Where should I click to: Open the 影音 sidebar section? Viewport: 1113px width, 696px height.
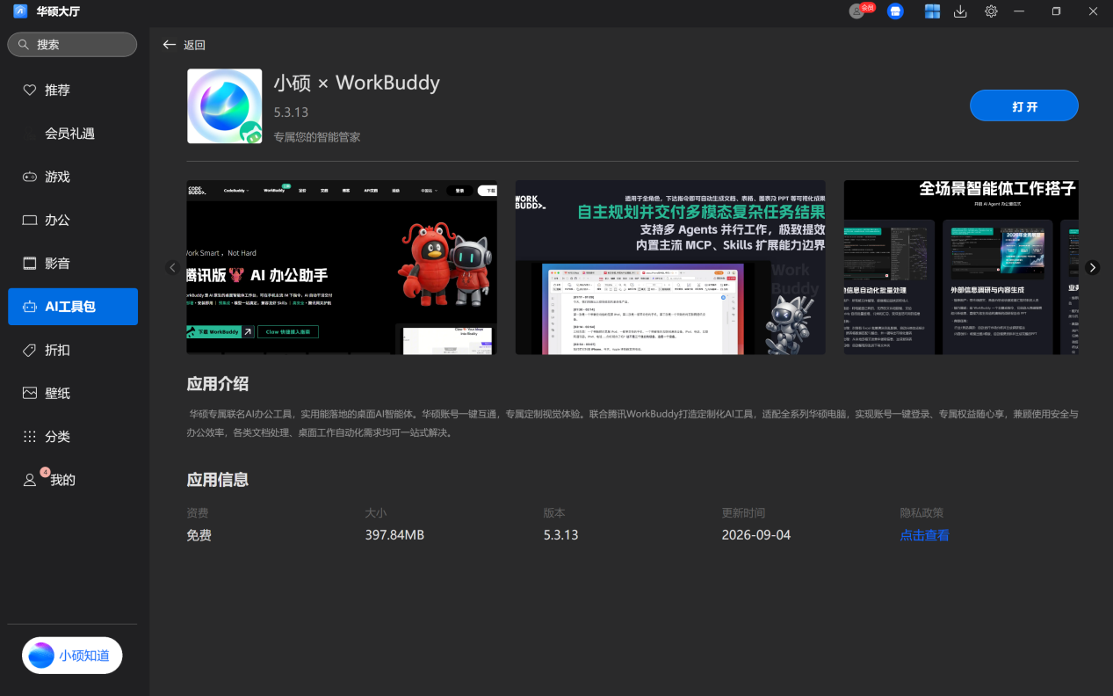[73, 263]
